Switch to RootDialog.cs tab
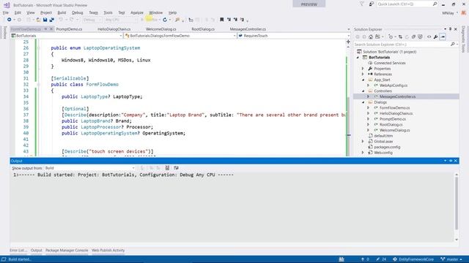Viewport: 469px width, 263px height. 203,29
